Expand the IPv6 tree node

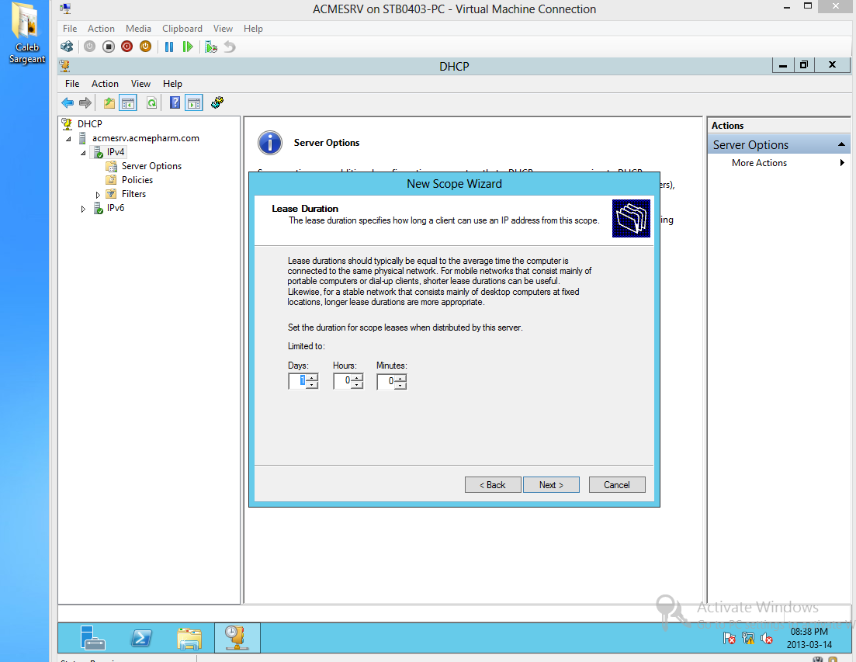(x=83, y=209)
